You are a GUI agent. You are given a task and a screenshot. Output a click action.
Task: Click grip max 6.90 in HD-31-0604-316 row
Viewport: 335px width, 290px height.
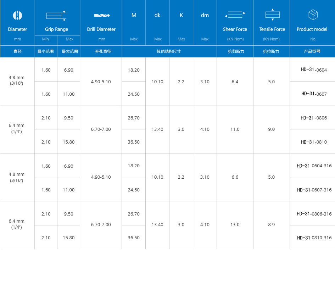68,166
